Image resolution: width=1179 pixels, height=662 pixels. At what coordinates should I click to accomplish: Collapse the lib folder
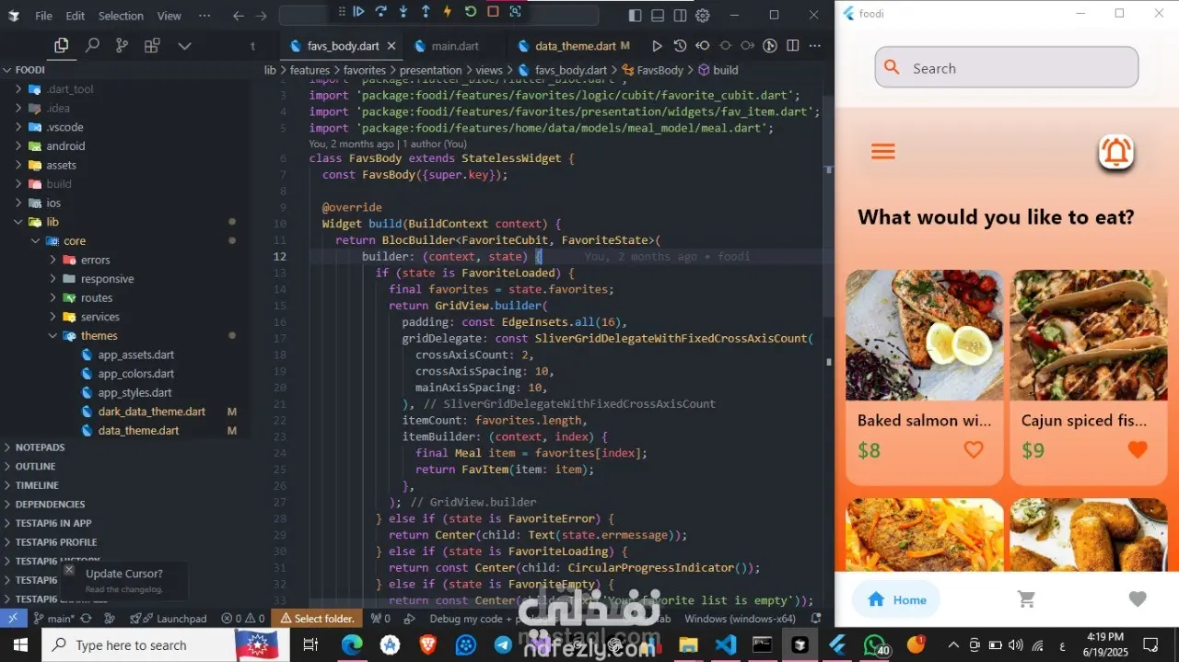[53, 222]
